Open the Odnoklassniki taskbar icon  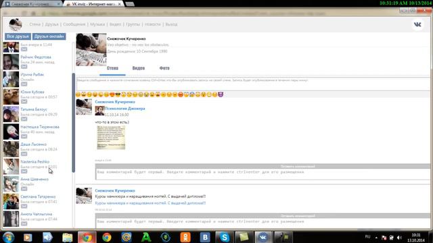185,237
